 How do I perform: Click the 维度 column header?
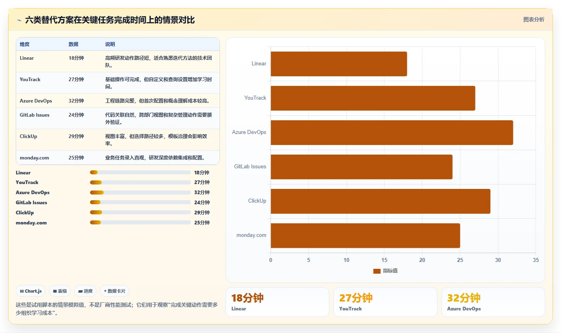[25, 44]
